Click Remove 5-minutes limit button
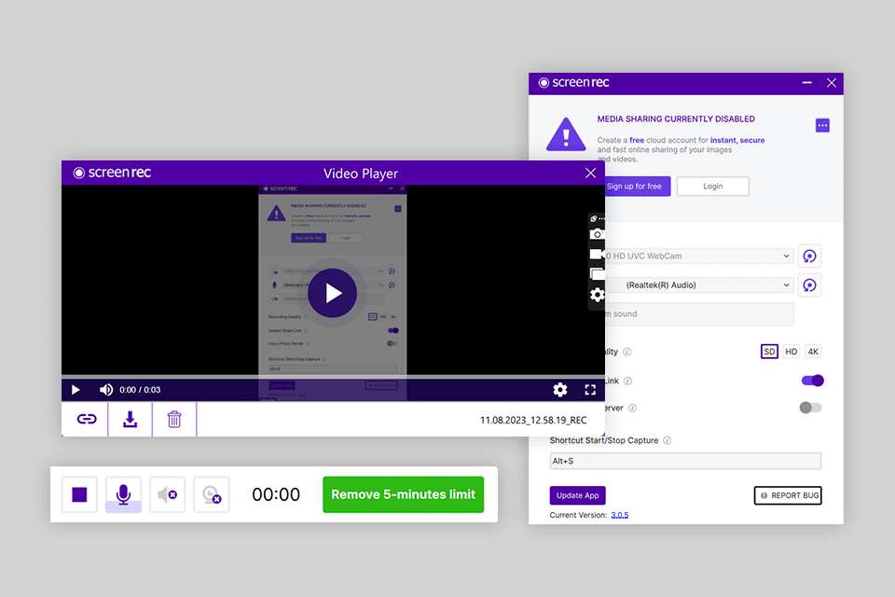The width and height of the screenshot is (895, 597). pos(404,494)
